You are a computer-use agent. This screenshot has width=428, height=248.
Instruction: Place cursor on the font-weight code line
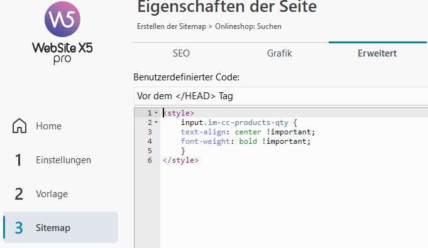point(246,141)
